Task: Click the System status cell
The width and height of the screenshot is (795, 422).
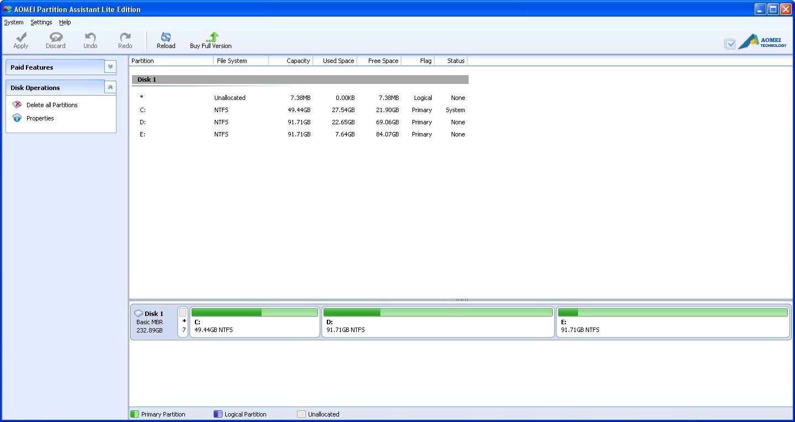Action: 455,110
